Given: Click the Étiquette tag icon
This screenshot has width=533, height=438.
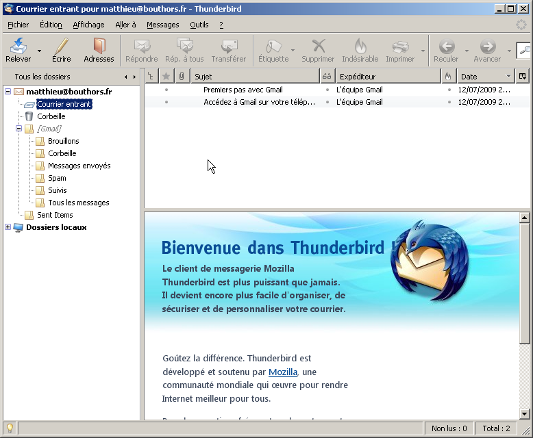Looking at the screenshot, I should pyautogui.click(x=273, y=46).
